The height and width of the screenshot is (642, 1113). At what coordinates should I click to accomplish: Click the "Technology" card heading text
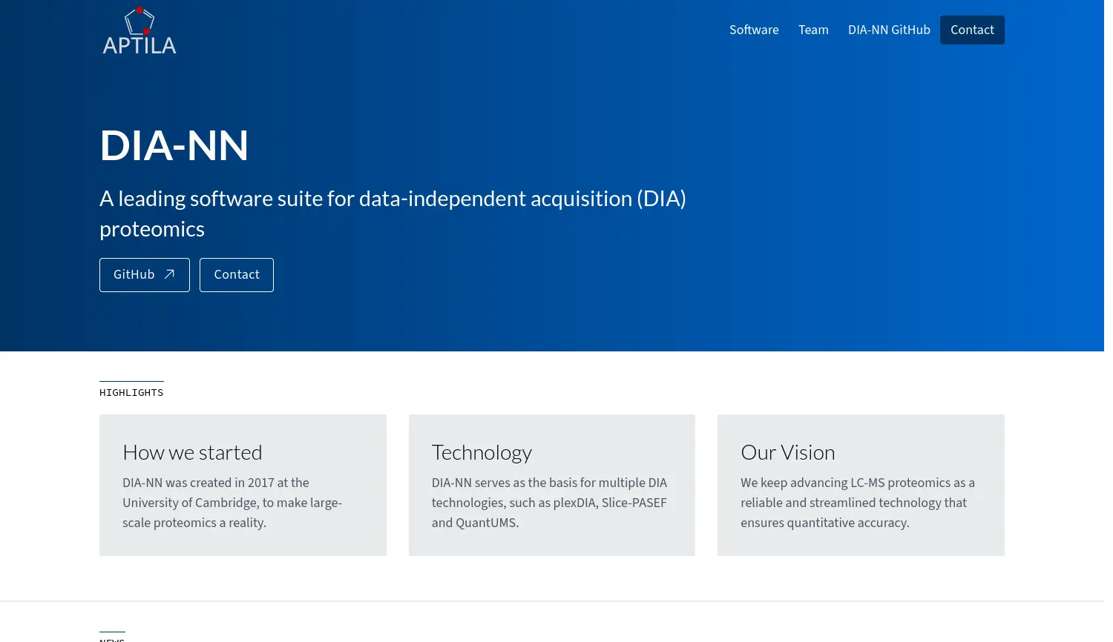point(482,452)
